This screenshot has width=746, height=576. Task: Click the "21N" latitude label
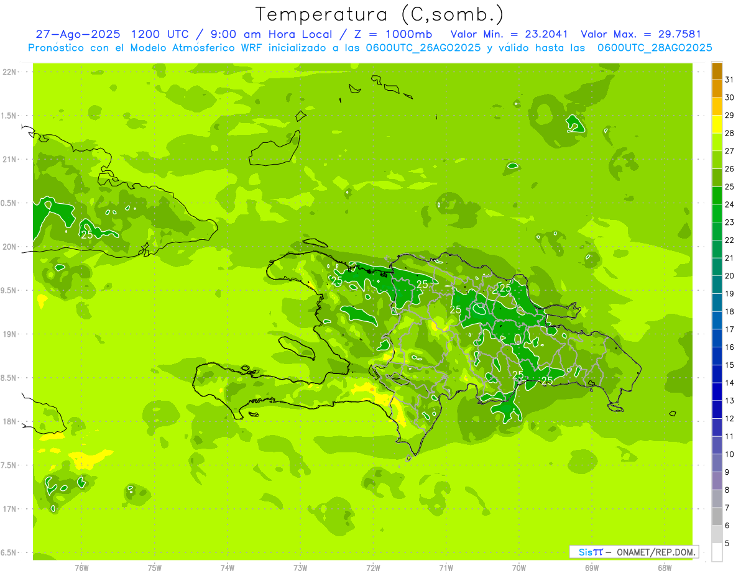(x=9, y=159)
